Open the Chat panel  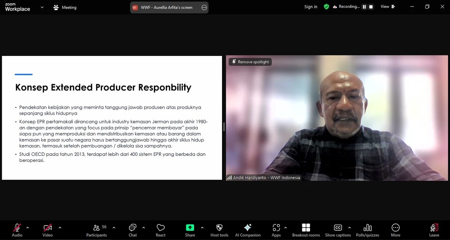[x=132, y=229]
